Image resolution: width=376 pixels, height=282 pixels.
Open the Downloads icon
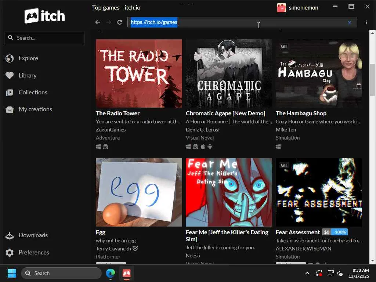10,235
